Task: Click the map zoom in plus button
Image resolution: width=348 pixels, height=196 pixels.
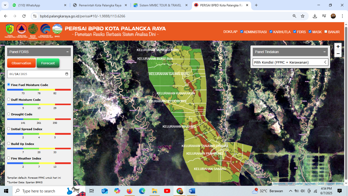Action: click(x=338, y=46)
